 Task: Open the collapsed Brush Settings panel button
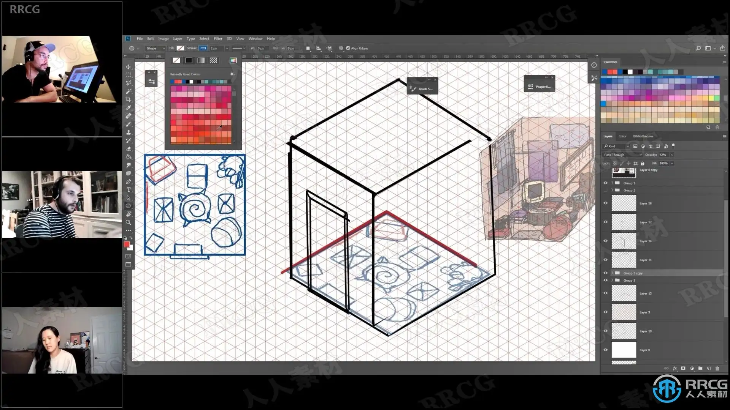(x=422, y=89)
